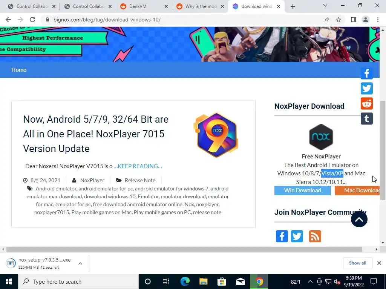
Task: Show hidden system tray icons chevron
Action: [x=310, y=281]
